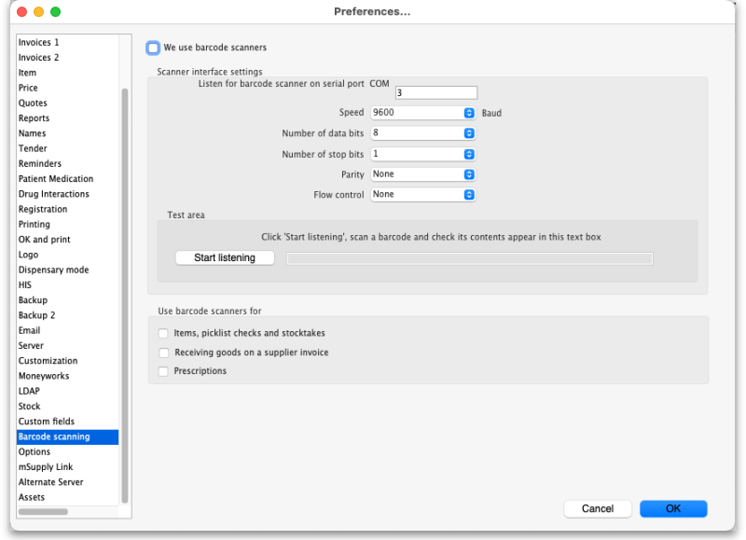This screenshot has width=746, height=540.
Task: Open the Number of stop bits dropdown
Action: [422, 154]
